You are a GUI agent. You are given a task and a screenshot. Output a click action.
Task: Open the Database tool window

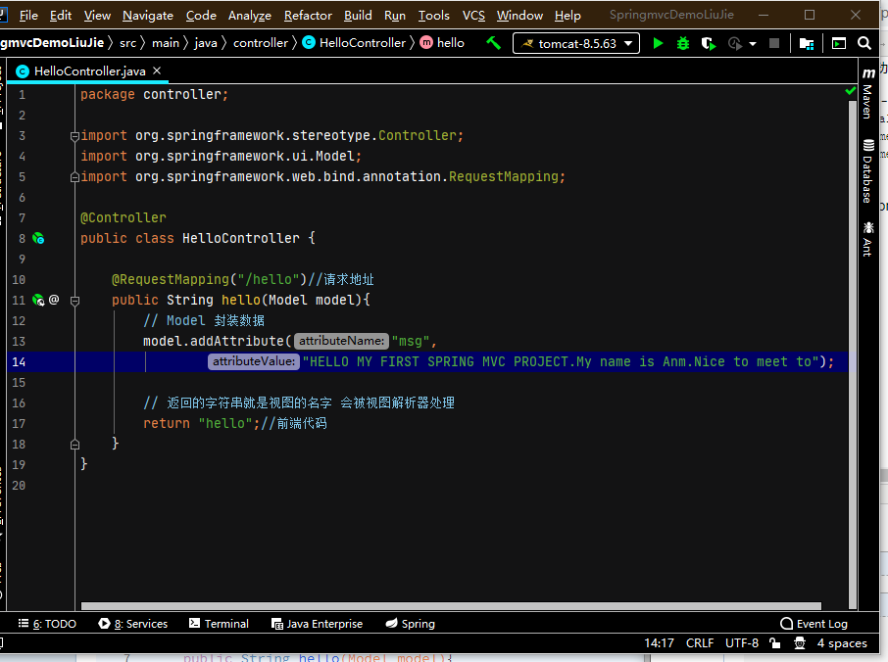tap(867, 170)
